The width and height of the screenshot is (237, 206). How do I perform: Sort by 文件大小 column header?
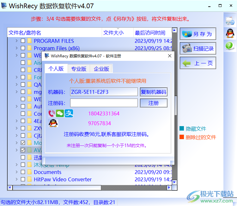(118, 33)
